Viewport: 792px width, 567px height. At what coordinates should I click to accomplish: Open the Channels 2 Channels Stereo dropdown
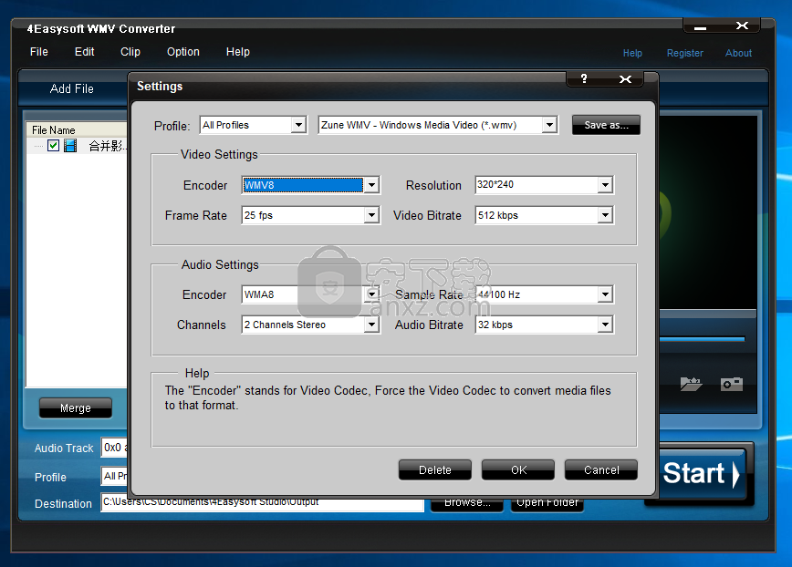[371, 325]
